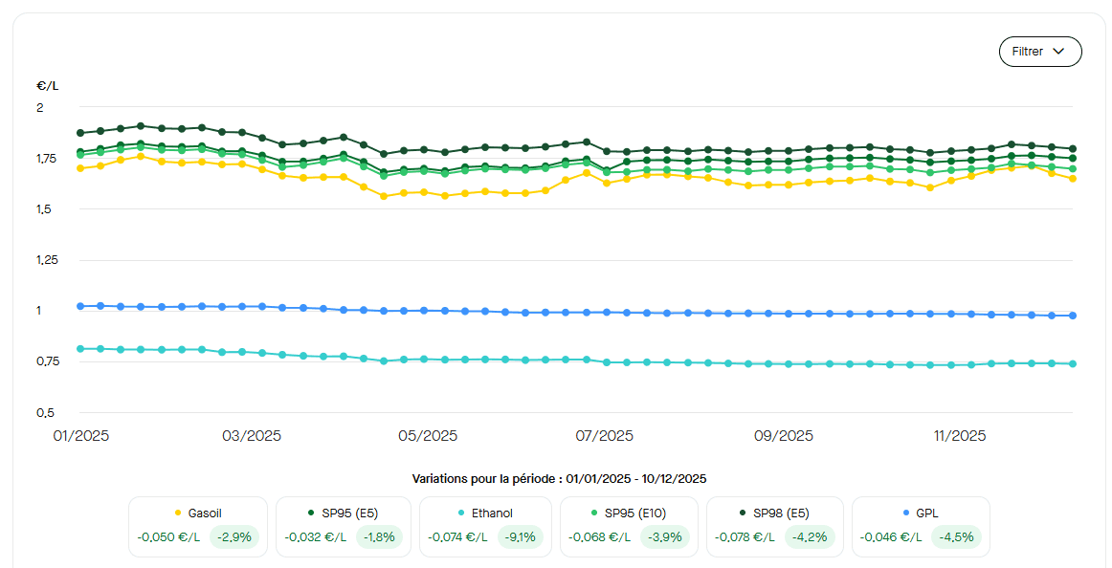Click last data point on yellow Gasoil line
The image size is (1112, 568).
click(x=1073, y=178)
